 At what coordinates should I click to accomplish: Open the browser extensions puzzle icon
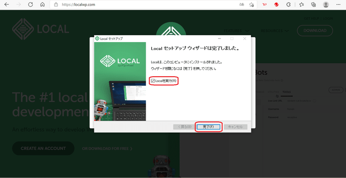288,4
